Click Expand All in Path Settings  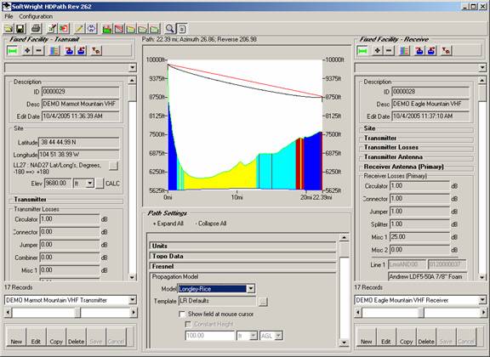pos(168,224)
